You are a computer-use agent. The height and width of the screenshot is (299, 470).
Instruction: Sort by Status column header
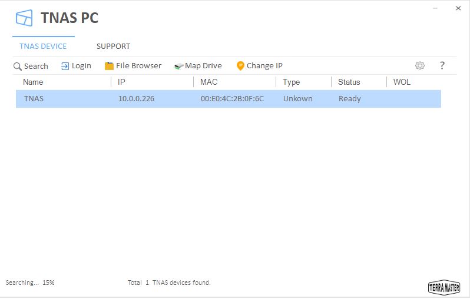[349, 82]
